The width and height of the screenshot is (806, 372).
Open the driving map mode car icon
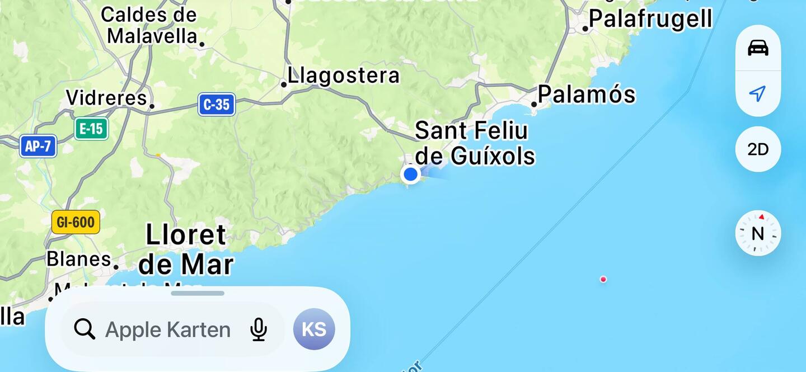pyautogui.click(x=758, y=48)
